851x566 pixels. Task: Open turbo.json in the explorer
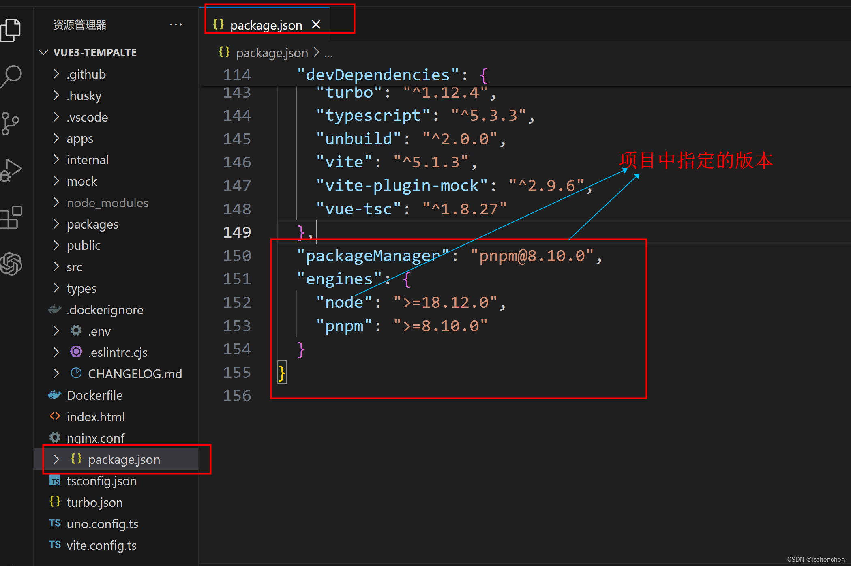point(94,502)
